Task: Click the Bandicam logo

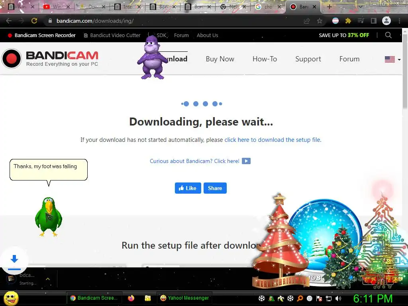Action: tap(50, 59)
